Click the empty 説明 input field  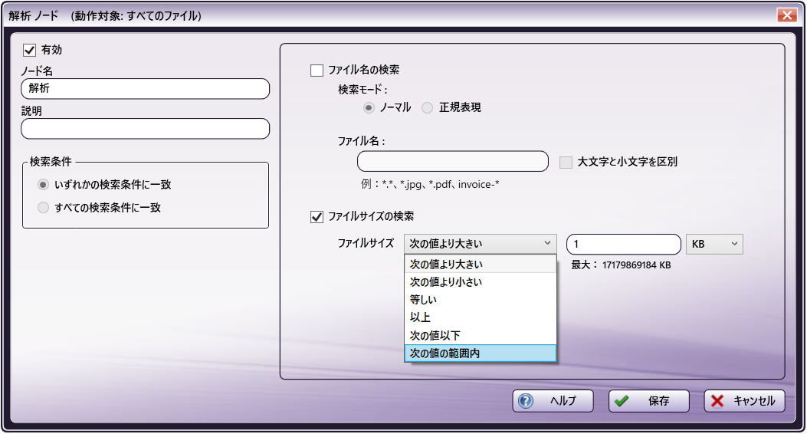point(145,129)
